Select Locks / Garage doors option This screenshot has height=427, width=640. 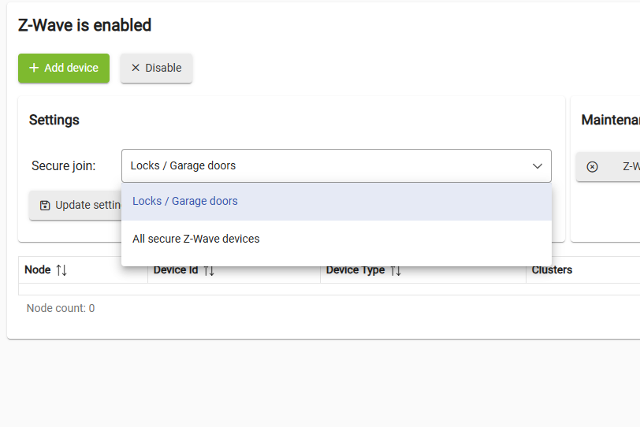point(337,202)
